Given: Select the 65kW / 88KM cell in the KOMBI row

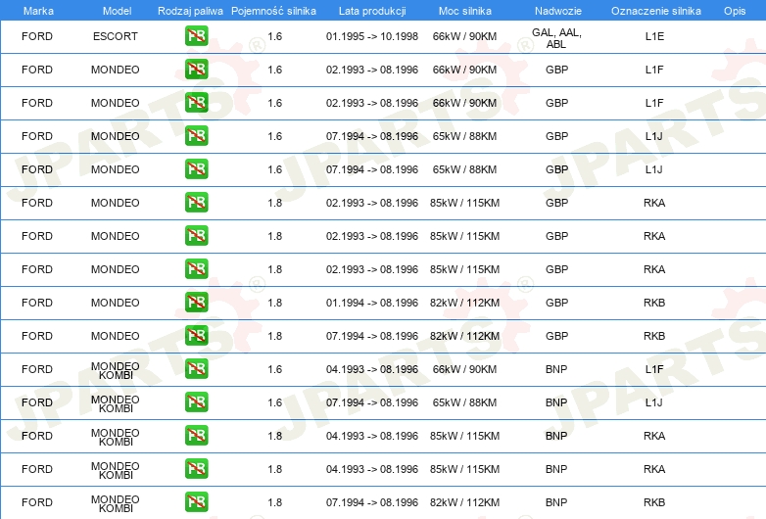Looking at the screenshot, I should [x=464, y=402].
